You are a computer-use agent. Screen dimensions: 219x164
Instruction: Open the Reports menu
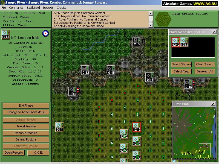(x=48, y=8)
